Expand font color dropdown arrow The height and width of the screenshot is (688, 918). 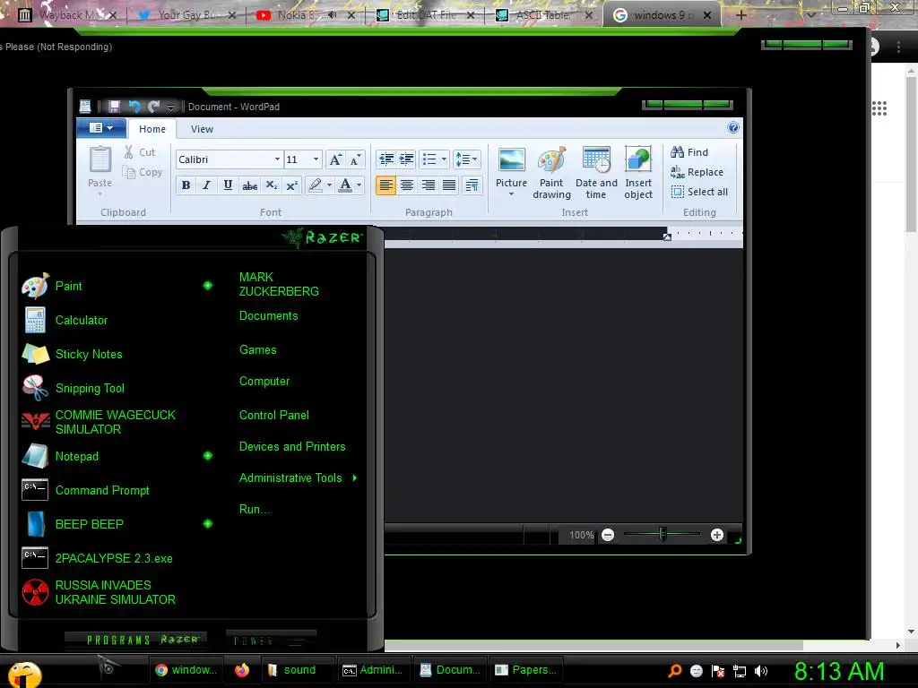click(x=359, y=185)
